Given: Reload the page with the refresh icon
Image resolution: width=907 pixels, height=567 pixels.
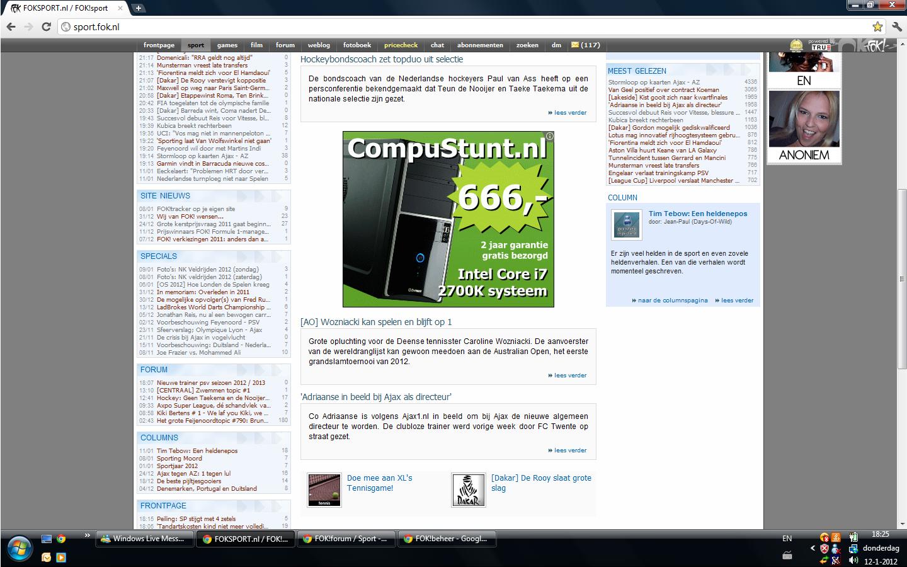Looking at the screenshot, I should [x=46, y=26].
